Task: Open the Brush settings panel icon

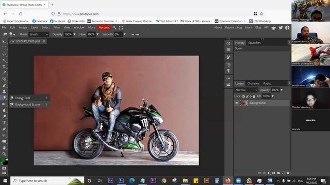Action: [x=228, y=57]
